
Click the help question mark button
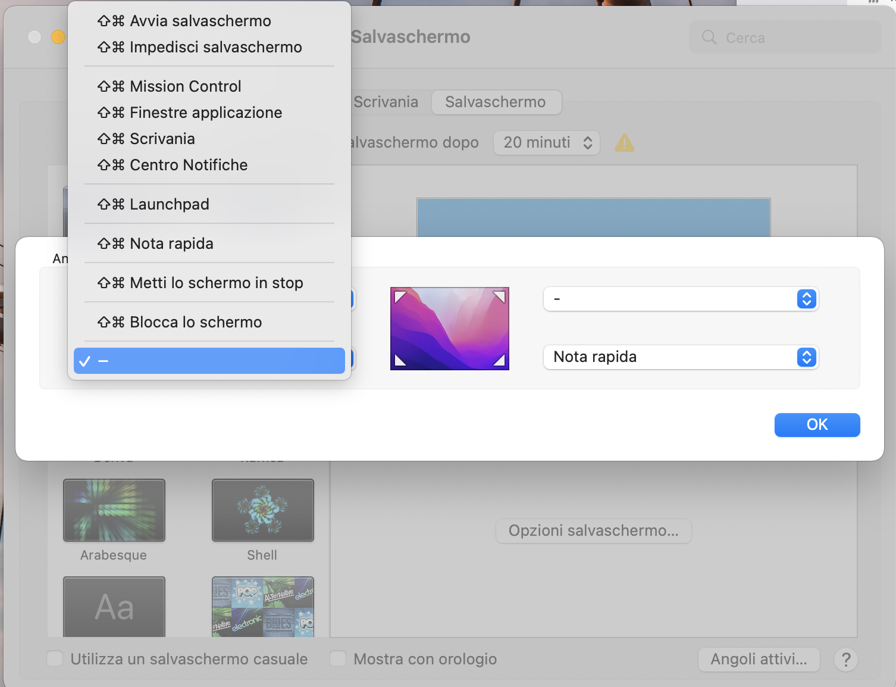(845, 660)
